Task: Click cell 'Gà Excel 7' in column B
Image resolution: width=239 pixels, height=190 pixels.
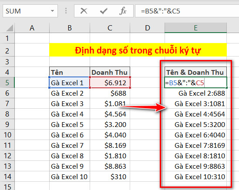Action: [x=70, y=145]
